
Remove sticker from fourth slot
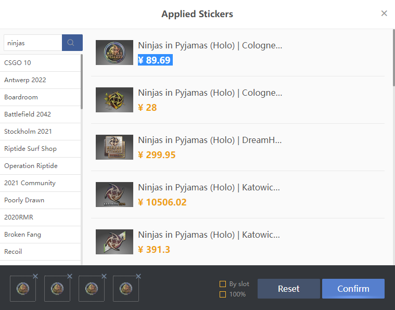point(138,276)
